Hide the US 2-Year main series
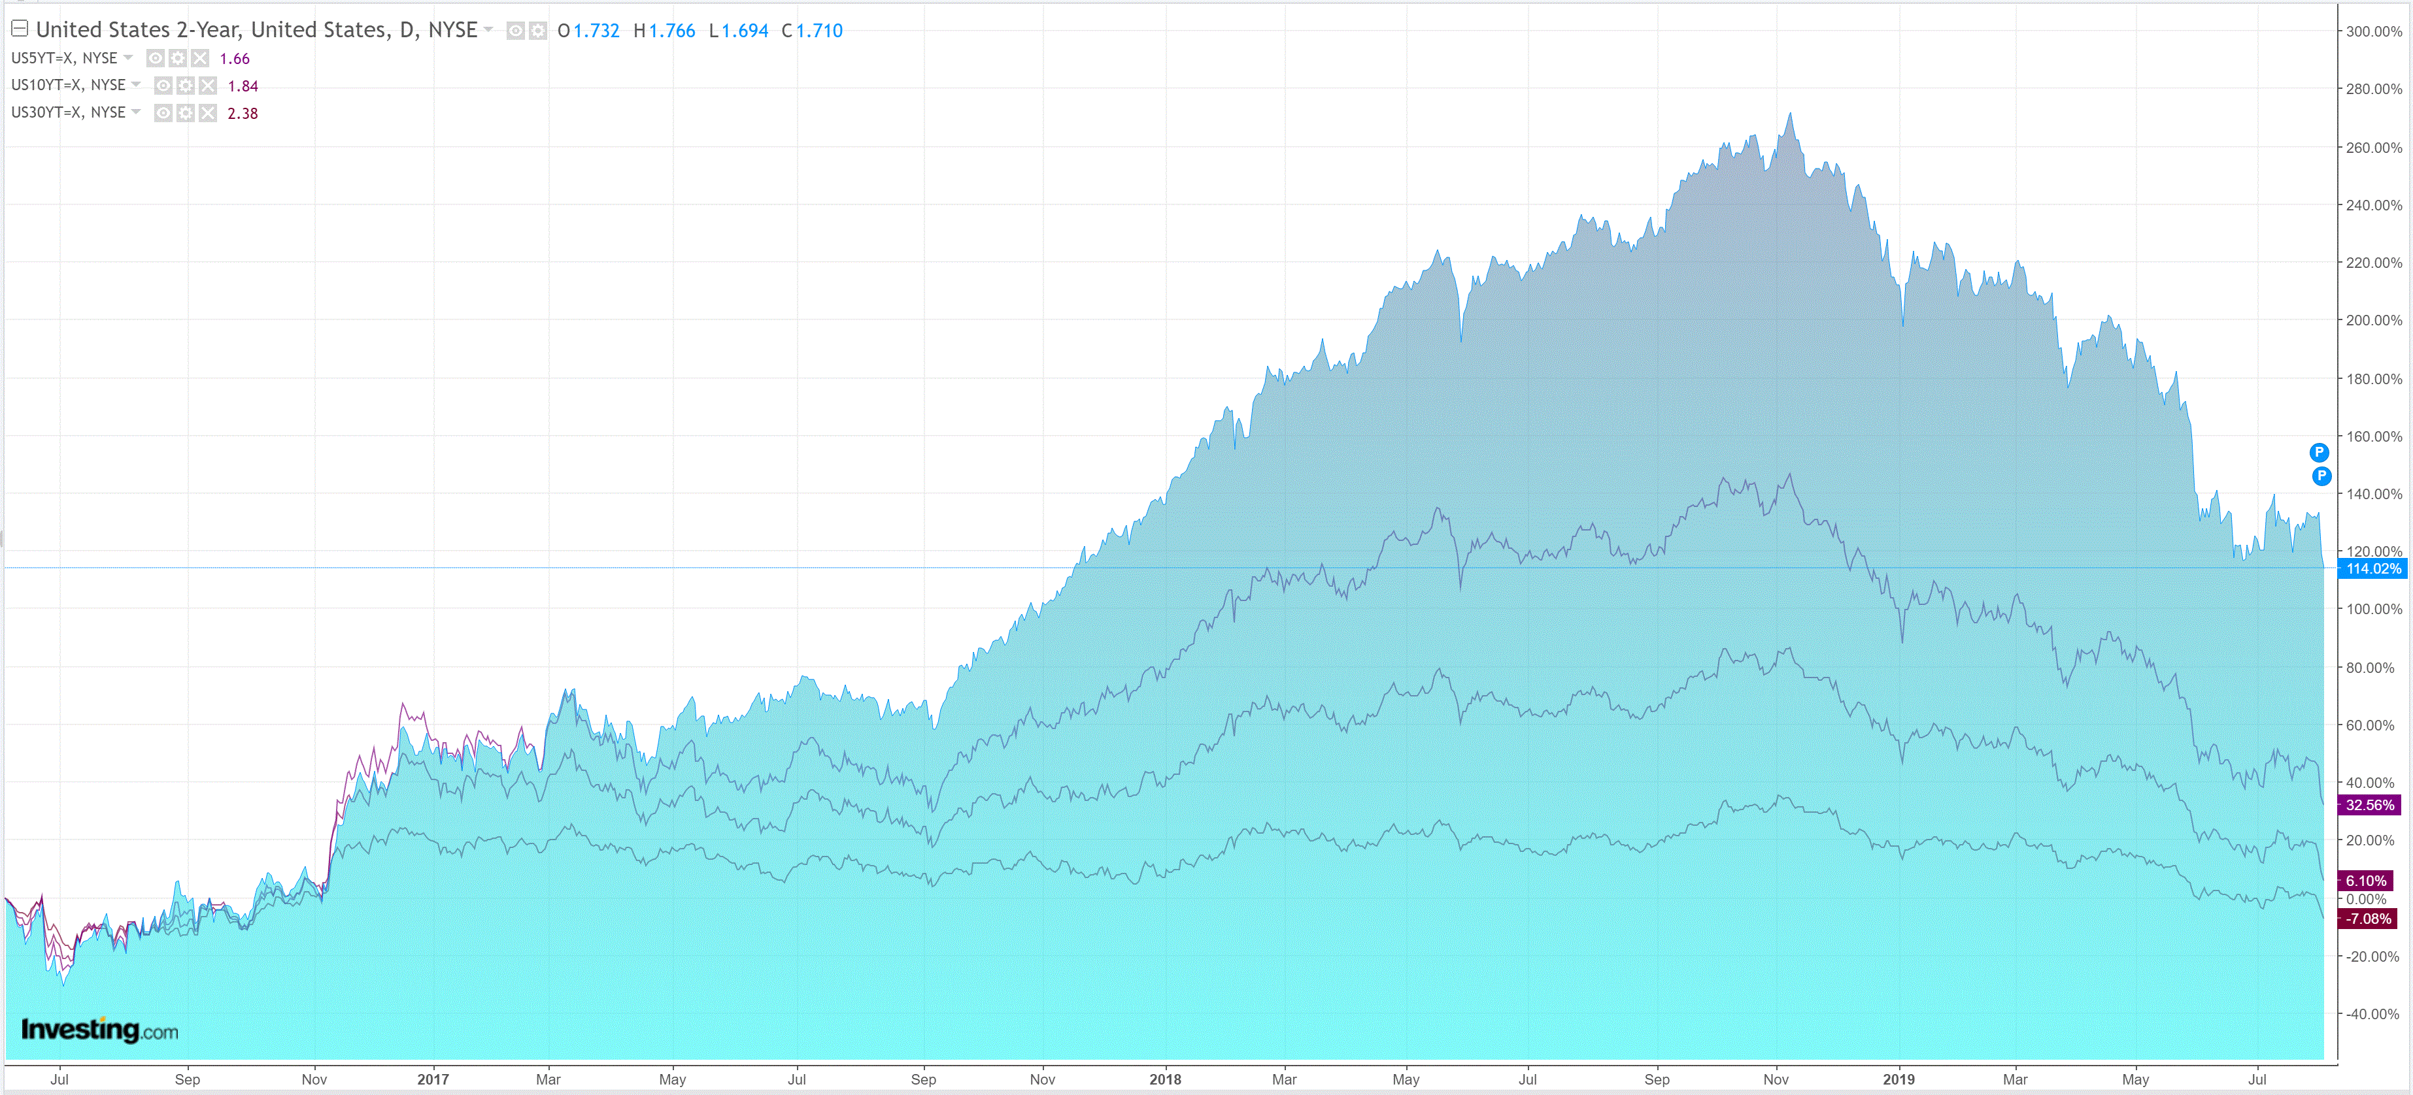Image resolution: width=2413 pixels, height=1095 pixels. tap(515, 31)
